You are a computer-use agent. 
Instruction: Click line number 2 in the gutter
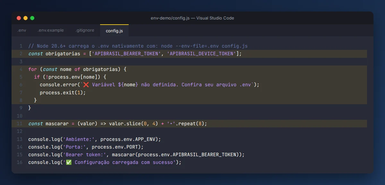click(21, 54)
